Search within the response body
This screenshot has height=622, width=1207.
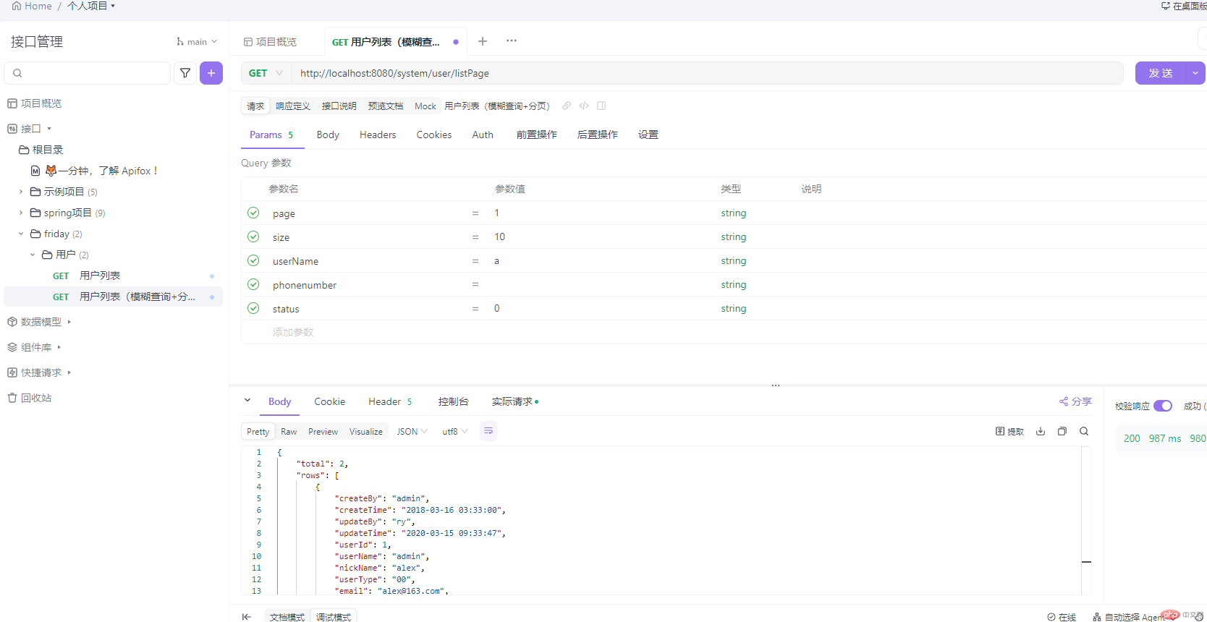tap(1084, 431)
